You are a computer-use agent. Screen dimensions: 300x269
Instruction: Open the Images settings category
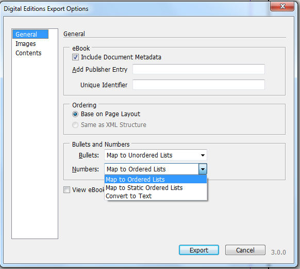(x=26, y=44)
